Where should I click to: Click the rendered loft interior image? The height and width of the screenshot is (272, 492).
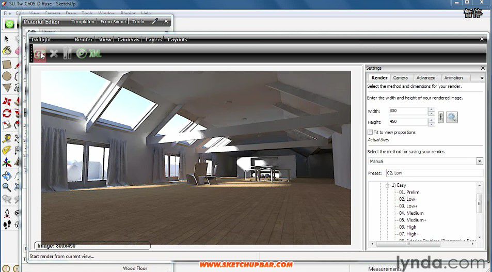tap(196, 157)
